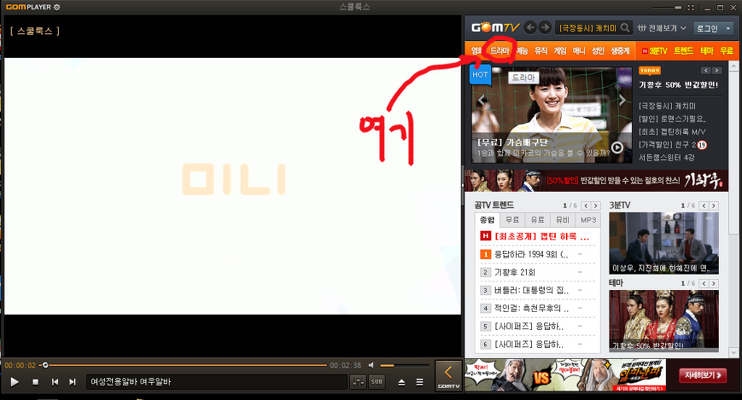This screenshot has height=400, width=742.
Task: Open 버틀러: 대통령의 집 ranking entry
Action: tap(531, 291)
